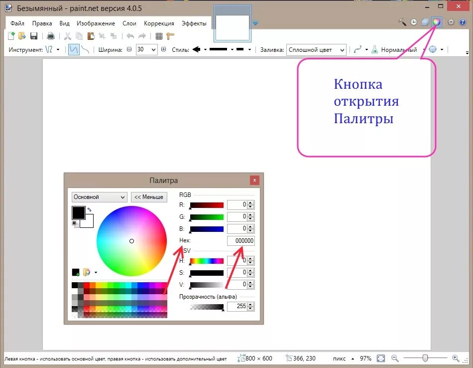Open the Tools window hammer icon
473x368 pixels.
pyautogui.click(x=402, y=22)
